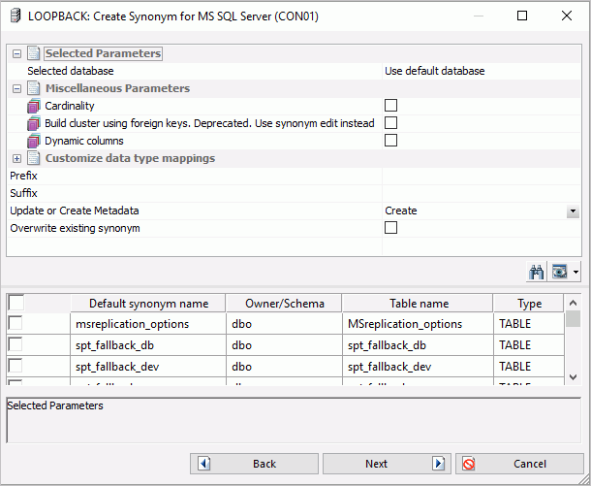
Task: Click the Back arrow icon
Action: pos(203,464)
